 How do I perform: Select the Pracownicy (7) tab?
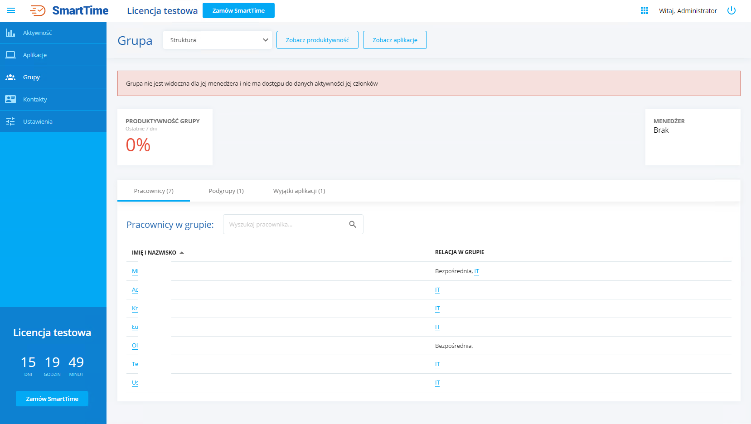tap(154, 191)
